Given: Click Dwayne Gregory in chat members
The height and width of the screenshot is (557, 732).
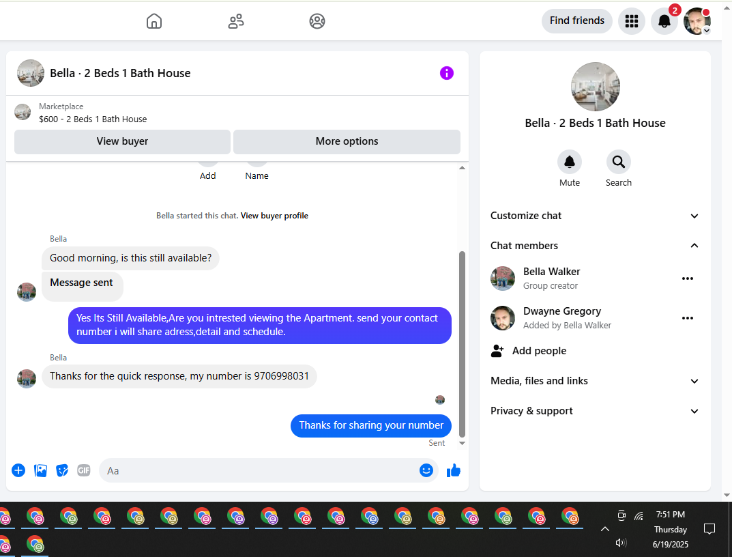Looking at the screenshot, I should tap(562, 311).
